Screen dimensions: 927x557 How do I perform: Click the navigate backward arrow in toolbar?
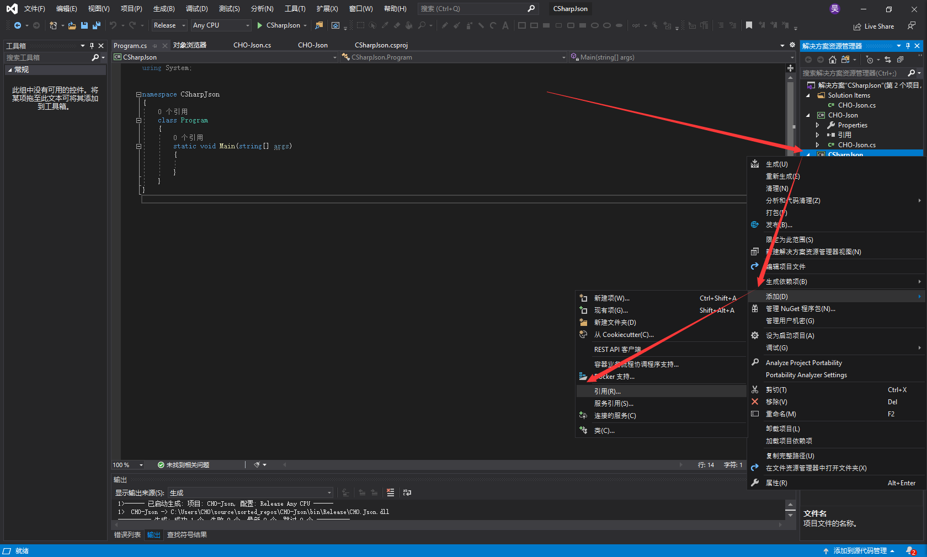(18, 25)
